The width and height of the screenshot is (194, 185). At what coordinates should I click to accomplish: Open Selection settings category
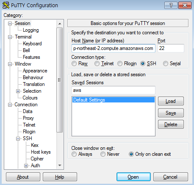(32, 91)
